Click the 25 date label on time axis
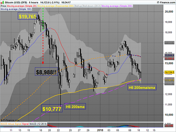 pyautogui.click(x=70, y=130)
